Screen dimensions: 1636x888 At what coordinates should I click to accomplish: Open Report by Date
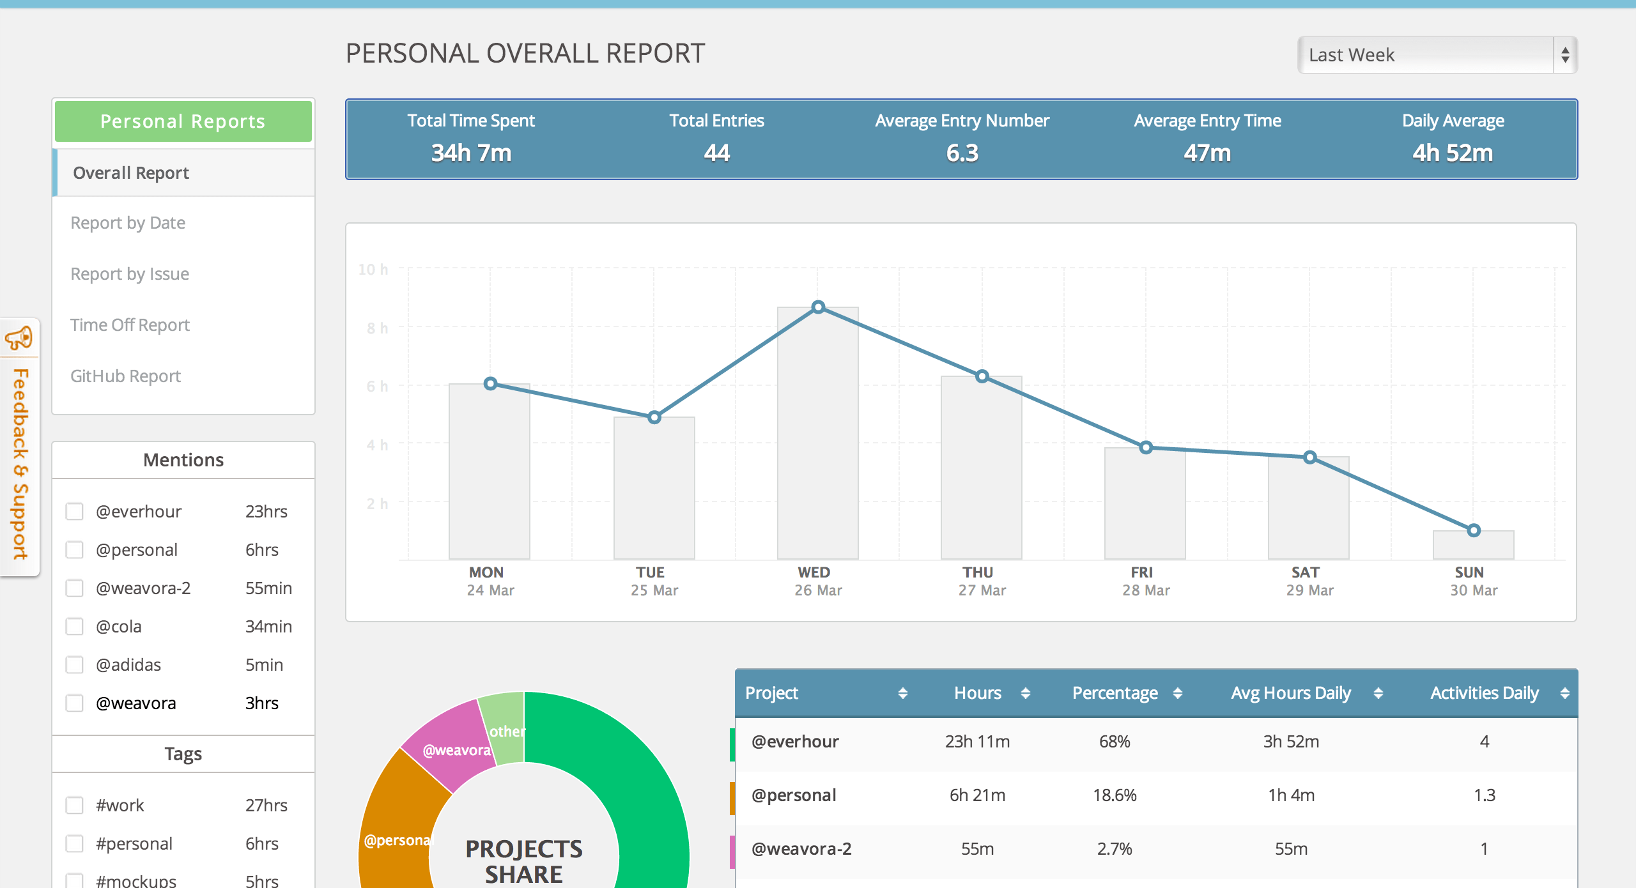coord(128,223)
